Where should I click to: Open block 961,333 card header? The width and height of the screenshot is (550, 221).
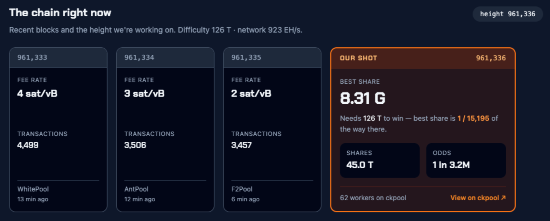pyautogui.click(x=58, y=58)
